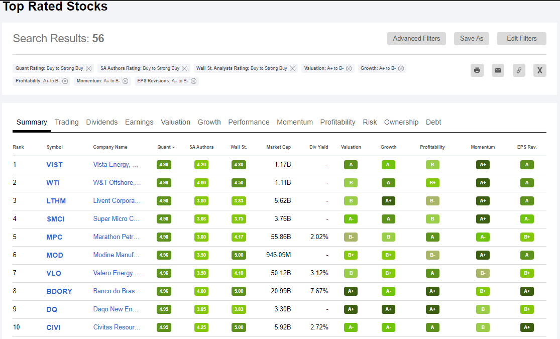Open the Earnings tab
The height and width of the screenshot is (339, 560).
(139, 122)
